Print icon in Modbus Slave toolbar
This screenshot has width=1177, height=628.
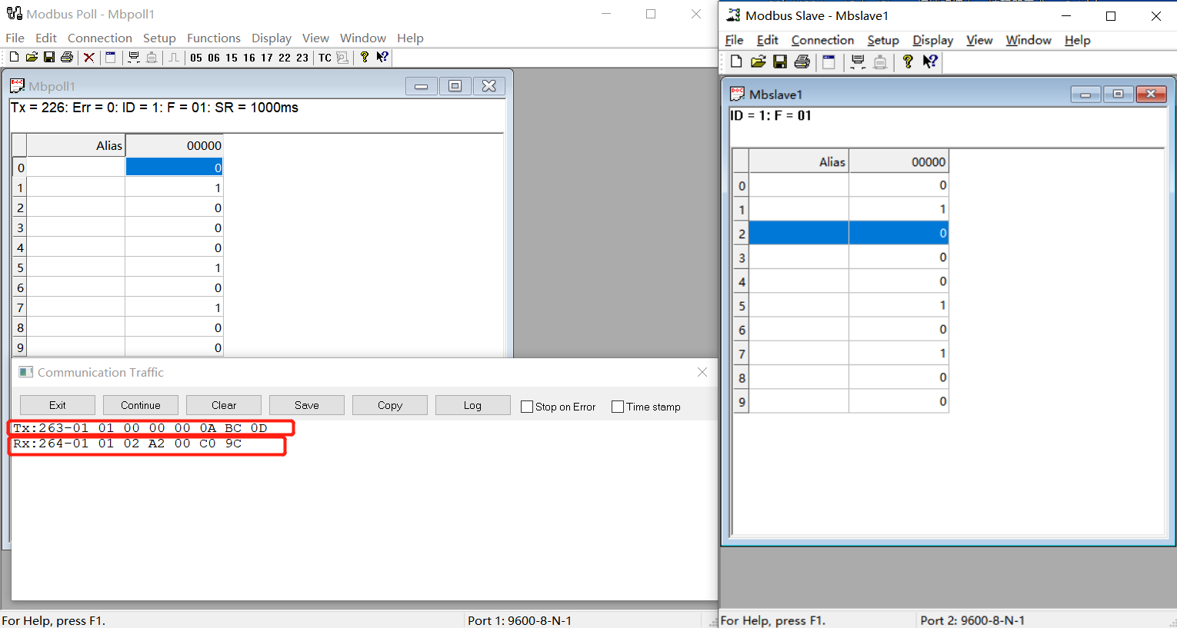(802, 61)
